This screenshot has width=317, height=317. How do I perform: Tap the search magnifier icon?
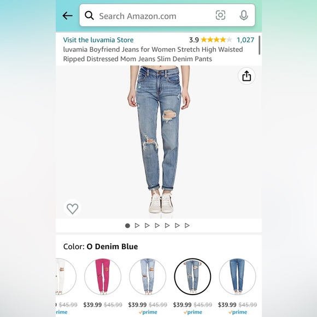click(89, 15)
